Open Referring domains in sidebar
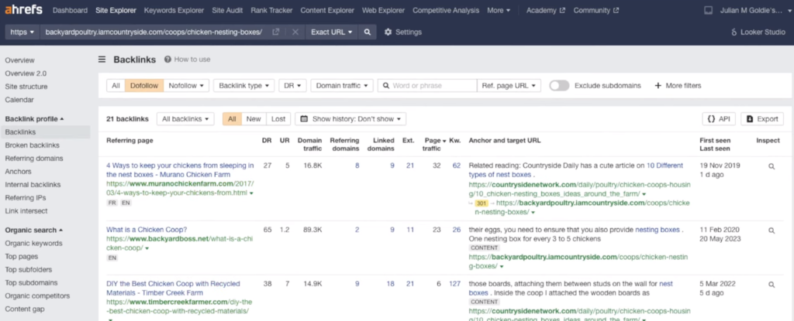This screenshot has height=321, width=794. (x=34, y=159)
